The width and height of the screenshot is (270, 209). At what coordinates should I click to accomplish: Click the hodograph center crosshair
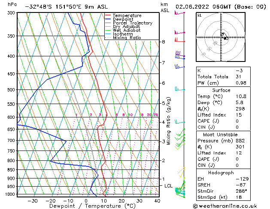221,37
